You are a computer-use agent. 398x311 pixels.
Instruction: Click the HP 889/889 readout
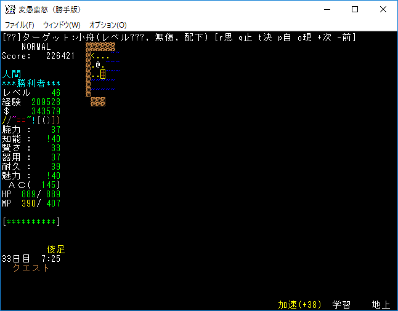(31, 194)
